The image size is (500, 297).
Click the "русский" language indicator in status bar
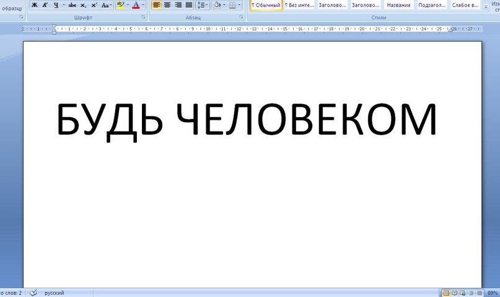pyautogui.click(x=54, y=293)
